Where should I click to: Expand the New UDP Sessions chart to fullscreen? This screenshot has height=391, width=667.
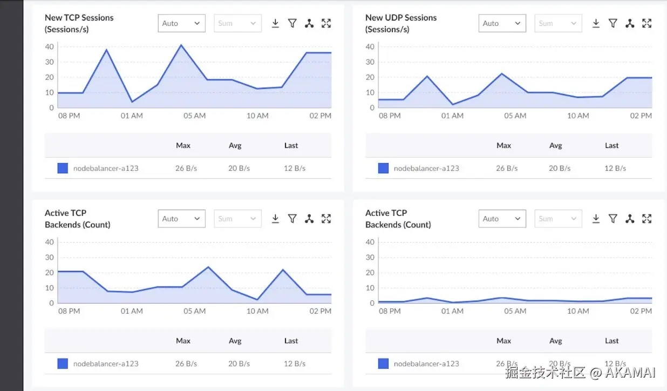(646, 23)
